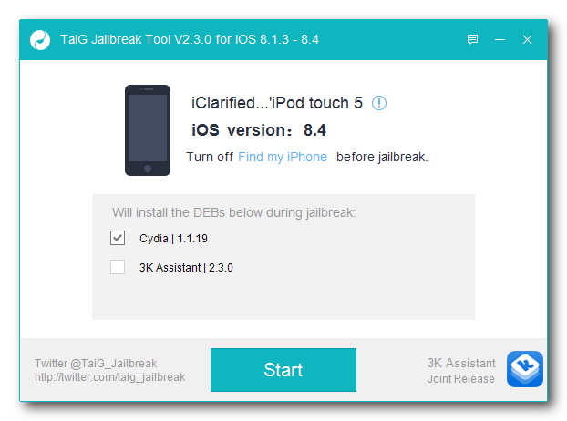Click the iClarified iPod touch 5 device name
567x421 pixels.
click(x=277, y=103)
